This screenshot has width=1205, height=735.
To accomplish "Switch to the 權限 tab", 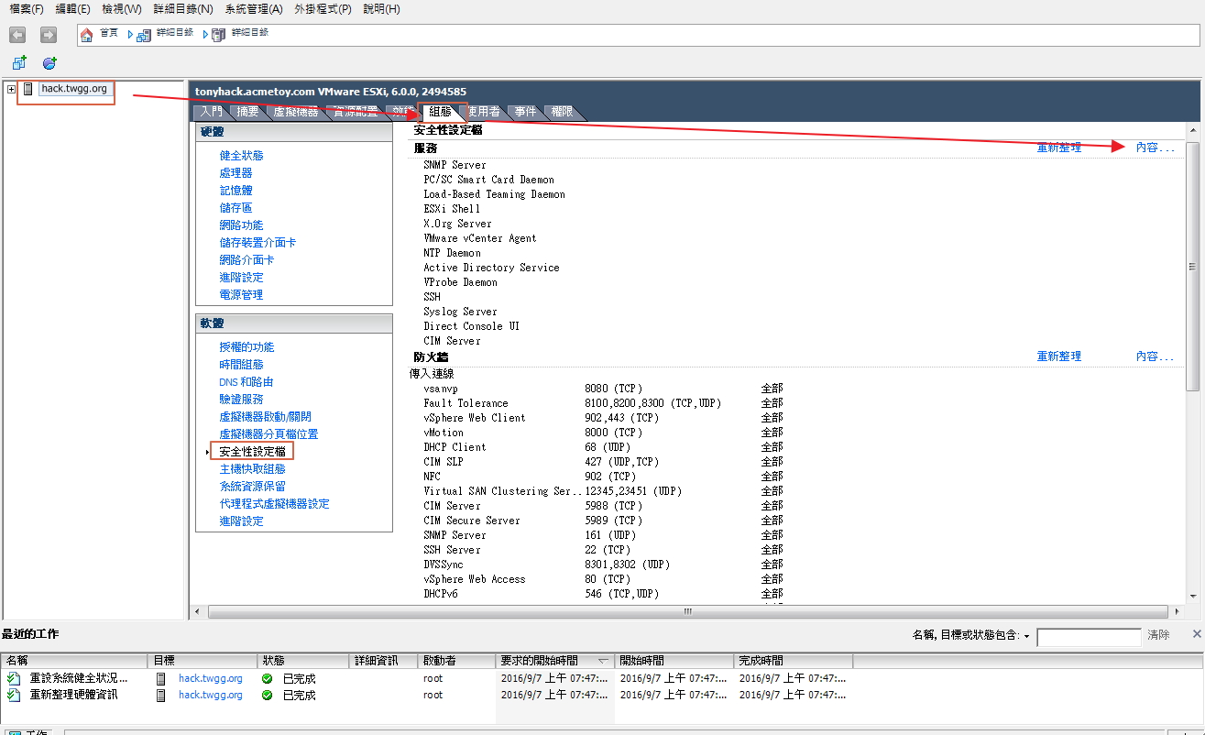I will [x=561, y=112].
